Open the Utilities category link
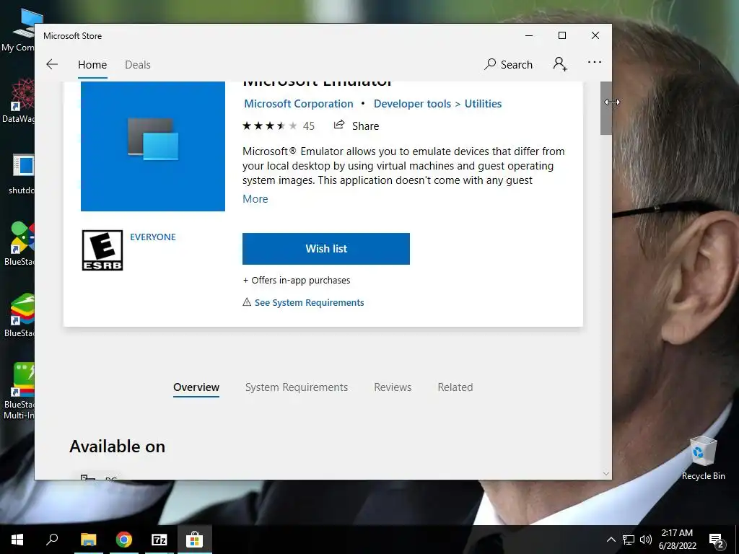 point(483,104)
